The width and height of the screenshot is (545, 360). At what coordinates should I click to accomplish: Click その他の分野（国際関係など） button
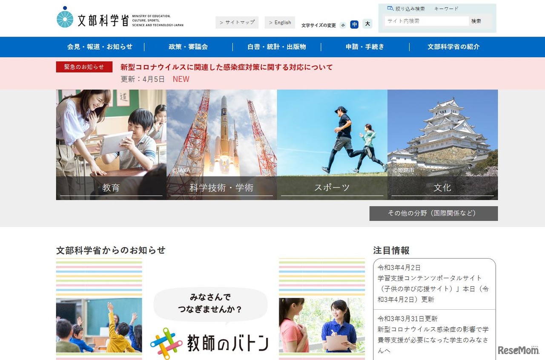pos(433,213)
